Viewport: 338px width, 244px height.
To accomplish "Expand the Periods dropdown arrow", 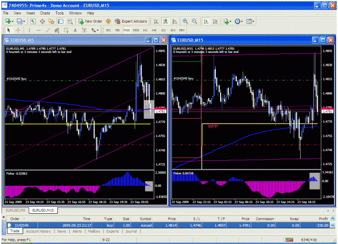I will click(x=242, y=21).
